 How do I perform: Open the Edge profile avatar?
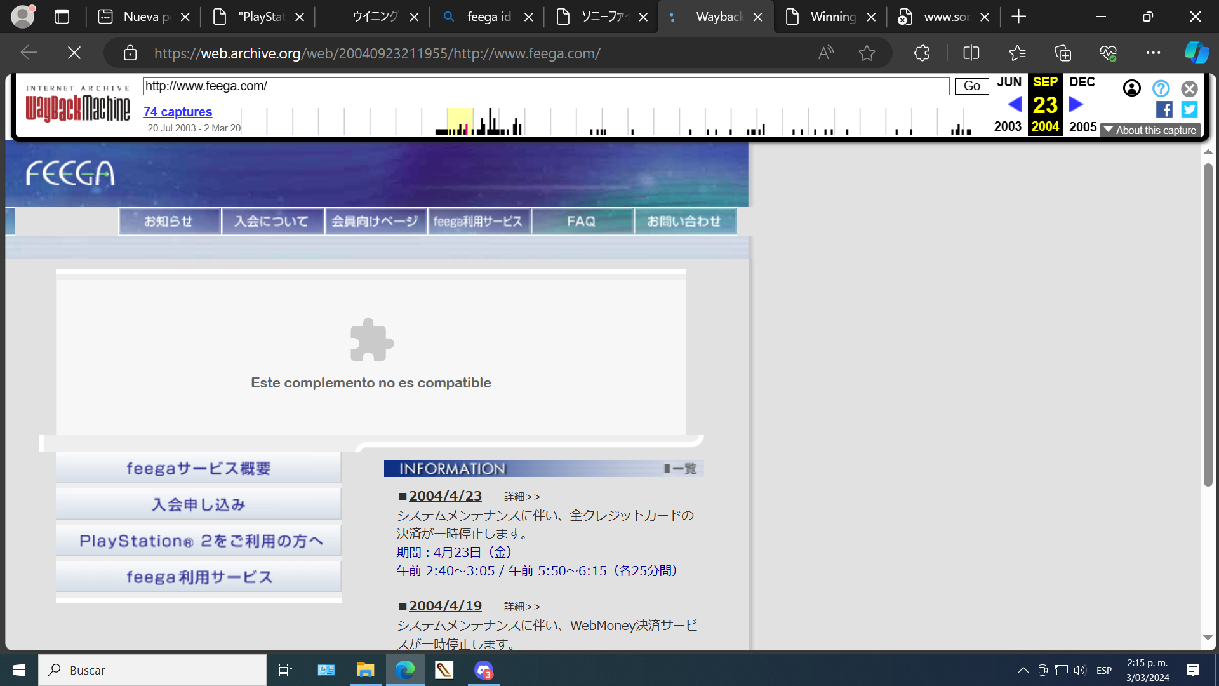pyautogui.click(x=23, y=17)
